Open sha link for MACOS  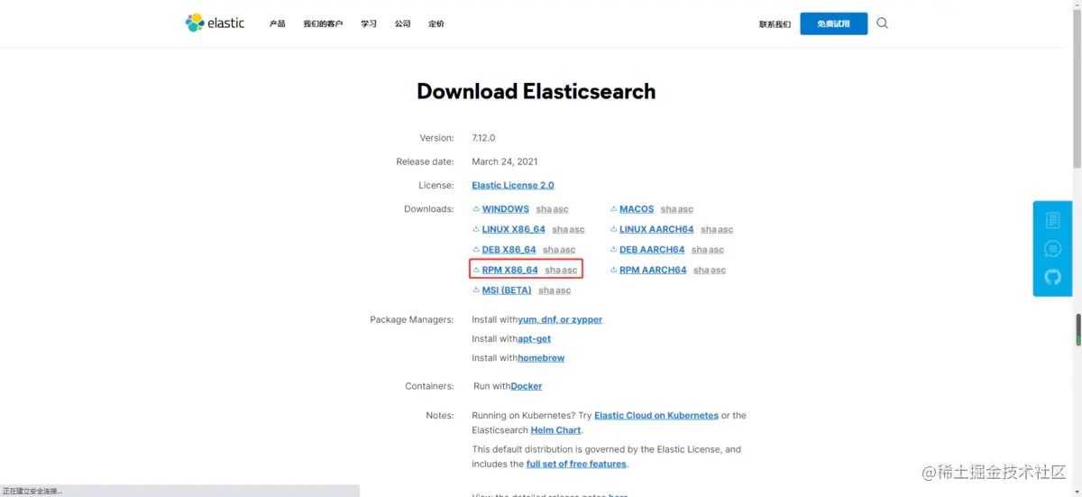[x=669, y=209]
